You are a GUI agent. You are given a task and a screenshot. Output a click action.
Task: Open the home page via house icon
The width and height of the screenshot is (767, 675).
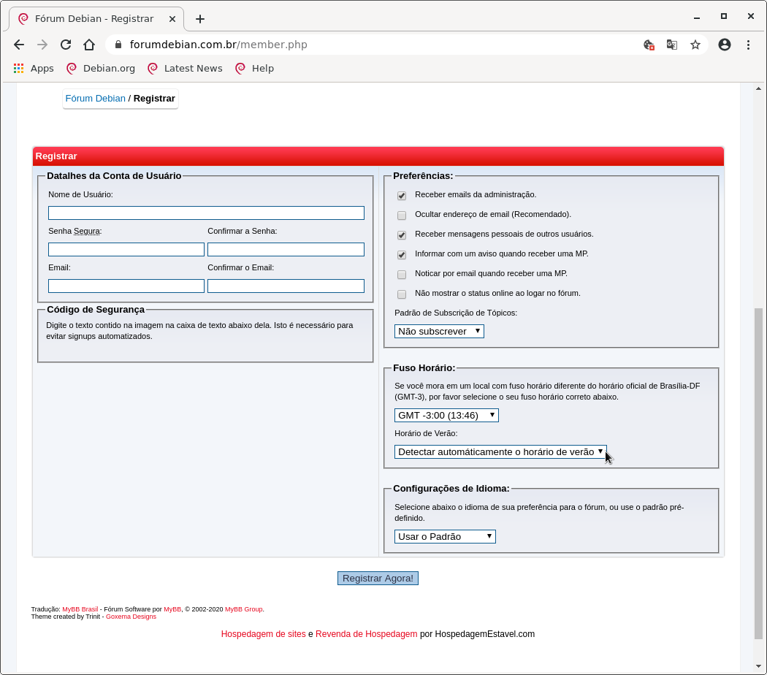click(x=89, y=45)
